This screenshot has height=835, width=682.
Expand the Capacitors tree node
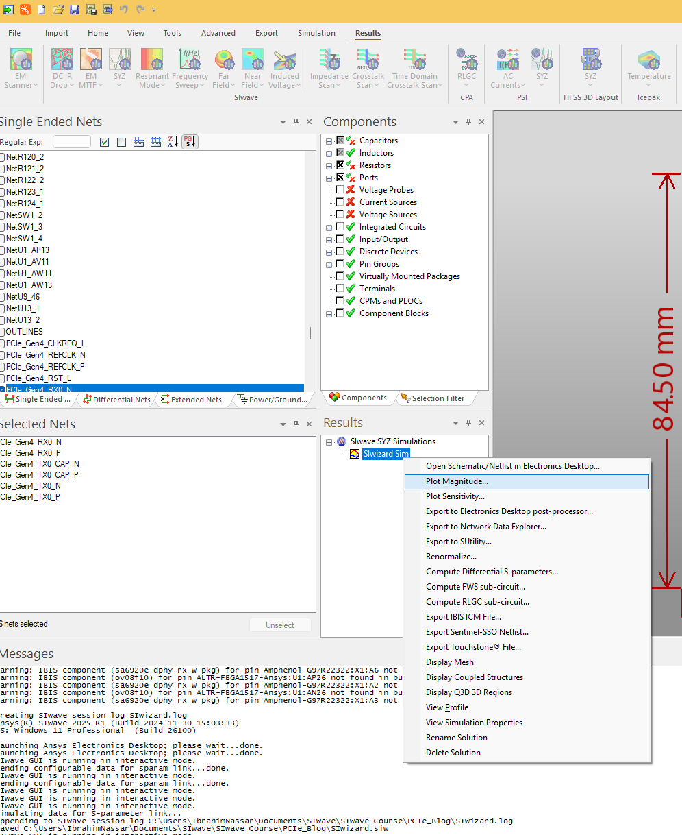point(329,140)
